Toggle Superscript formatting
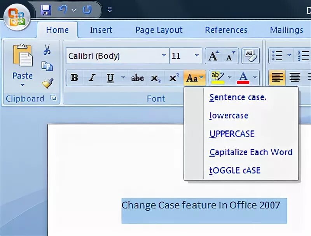 (x=174, y=78)
